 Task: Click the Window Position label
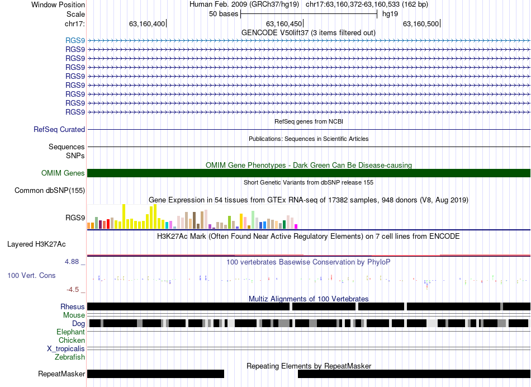(58, 4)
